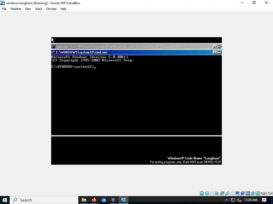The height and width of the screenshot is (204, 273).
Task: Click the shared folders indicator icon
Action: (232, 193)
